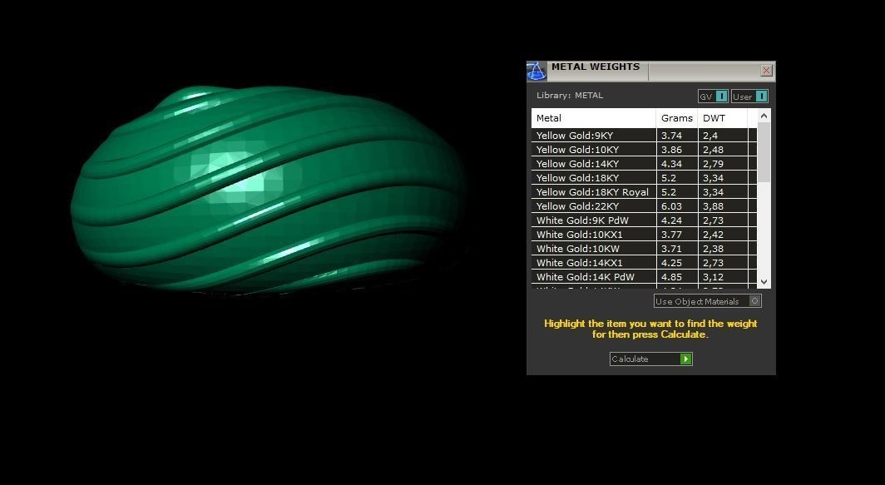Sort by the DWT column header
Screen dimensions: 885x485
tap(723, 118)
